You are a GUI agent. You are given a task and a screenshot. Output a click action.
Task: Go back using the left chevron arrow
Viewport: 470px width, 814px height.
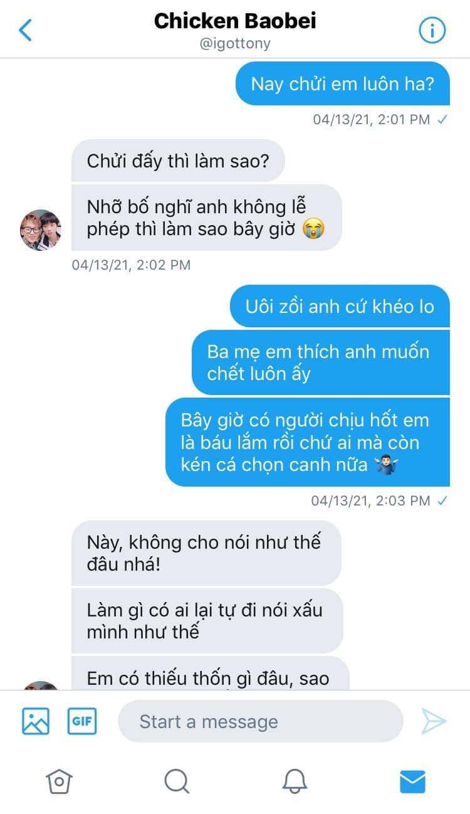click(26, 30)
